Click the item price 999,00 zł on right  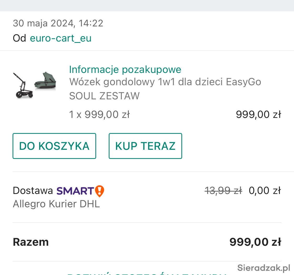coord(258,114)
